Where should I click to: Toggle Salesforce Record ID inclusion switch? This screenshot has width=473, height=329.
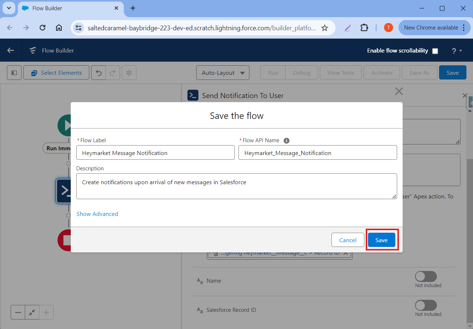426,305
